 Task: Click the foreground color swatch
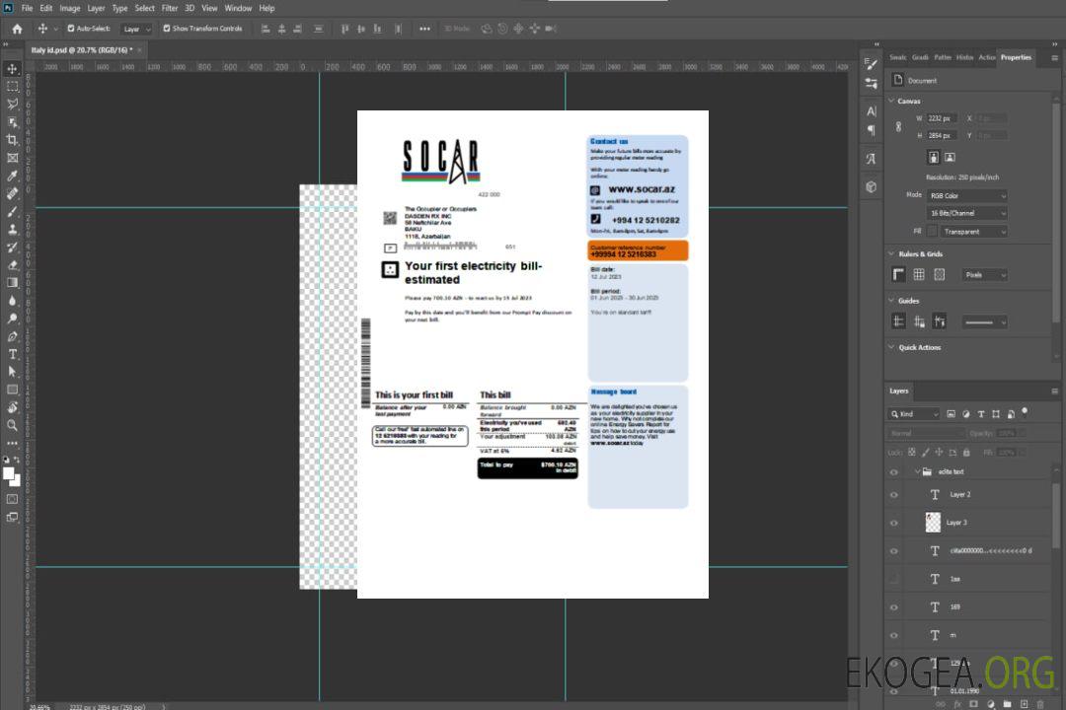[9, 473]
